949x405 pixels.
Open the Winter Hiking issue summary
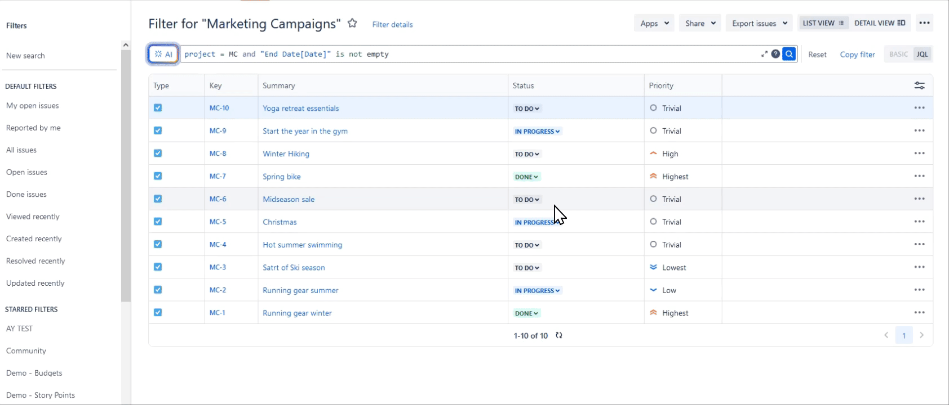coord(286,154)
